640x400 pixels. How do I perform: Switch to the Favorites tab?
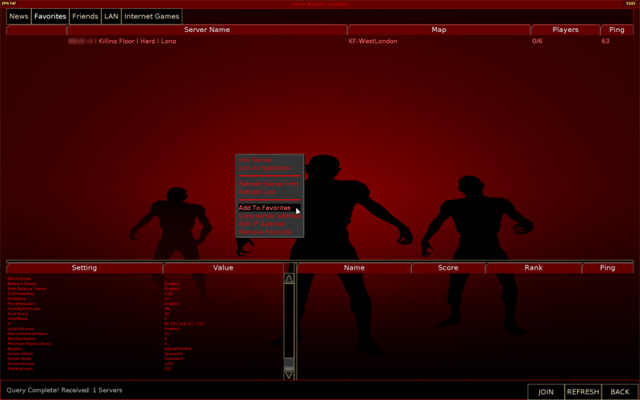[50, 16]
